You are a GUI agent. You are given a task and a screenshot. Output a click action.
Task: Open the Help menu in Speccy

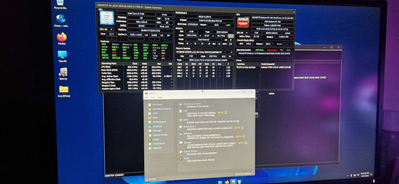[x=160, y=98]
